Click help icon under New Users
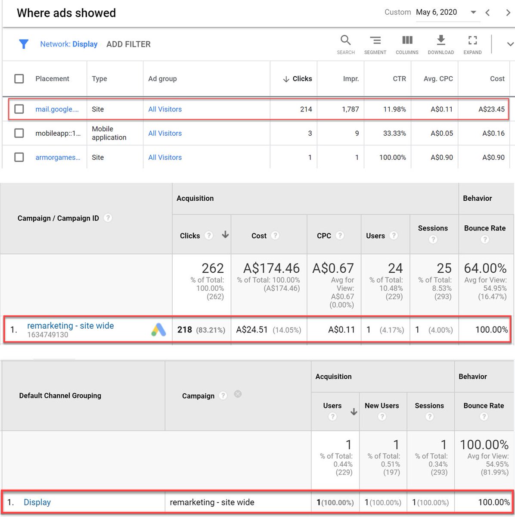Viewport: 515px width, 517px height. [x=382, y=416]
